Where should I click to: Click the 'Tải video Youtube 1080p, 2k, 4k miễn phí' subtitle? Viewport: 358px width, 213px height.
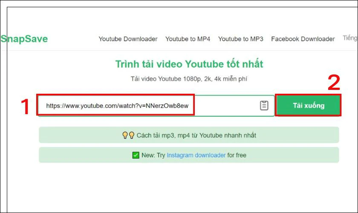pos(189,79)
